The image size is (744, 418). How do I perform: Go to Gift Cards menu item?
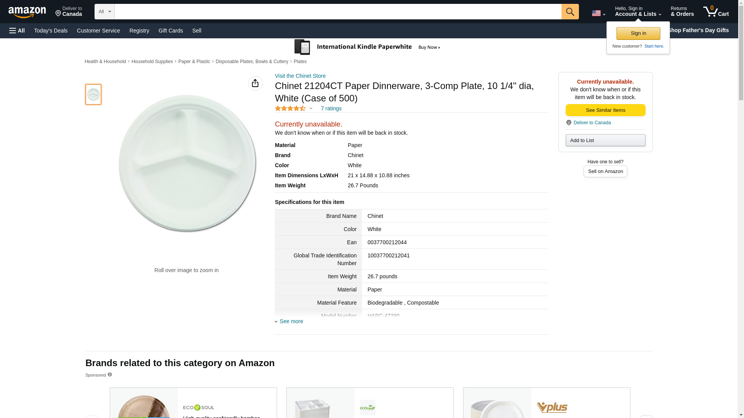tap(170, 31)
